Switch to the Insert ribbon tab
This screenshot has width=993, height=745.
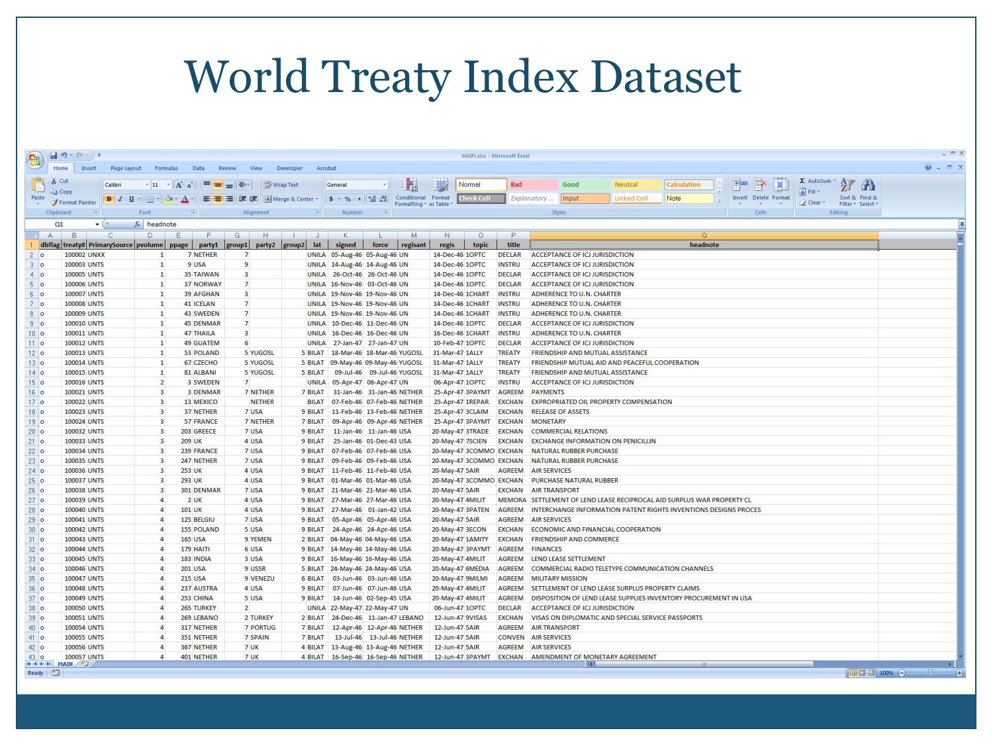click(89, 168)
